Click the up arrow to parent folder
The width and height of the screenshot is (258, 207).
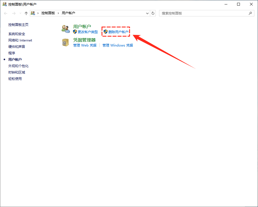26,13
